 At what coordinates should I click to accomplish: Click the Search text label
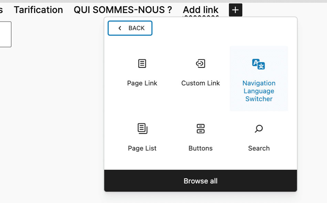(x=259, y=148)
